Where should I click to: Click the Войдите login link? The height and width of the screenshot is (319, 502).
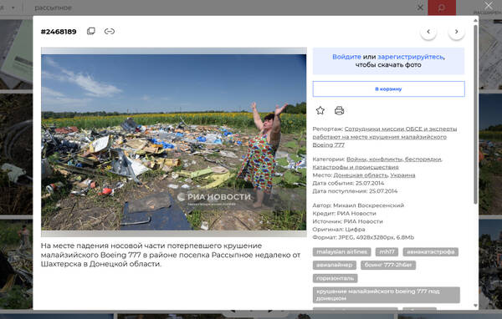point(346,57)
